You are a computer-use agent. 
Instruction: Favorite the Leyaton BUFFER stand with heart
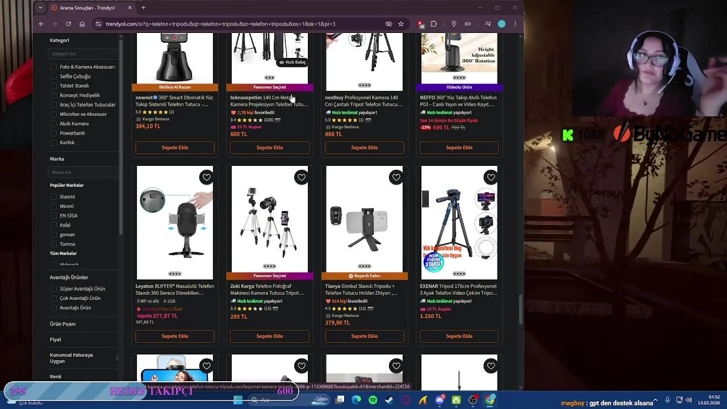coord(207,177)
